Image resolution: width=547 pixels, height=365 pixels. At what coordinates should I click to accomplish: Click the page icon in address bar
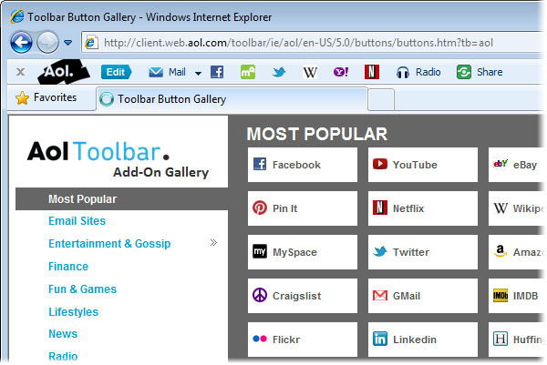click(91, 43)
